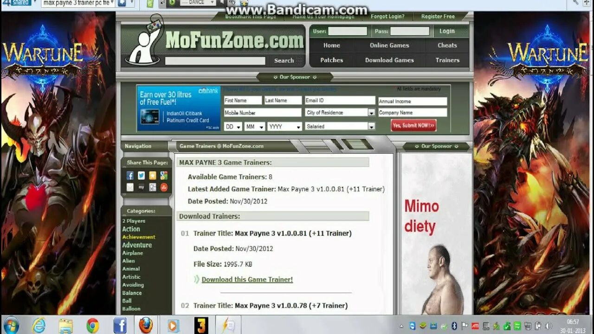Share page on Twitter icon
The height and width of the screenshot is (334, 594).
[141, 175]
